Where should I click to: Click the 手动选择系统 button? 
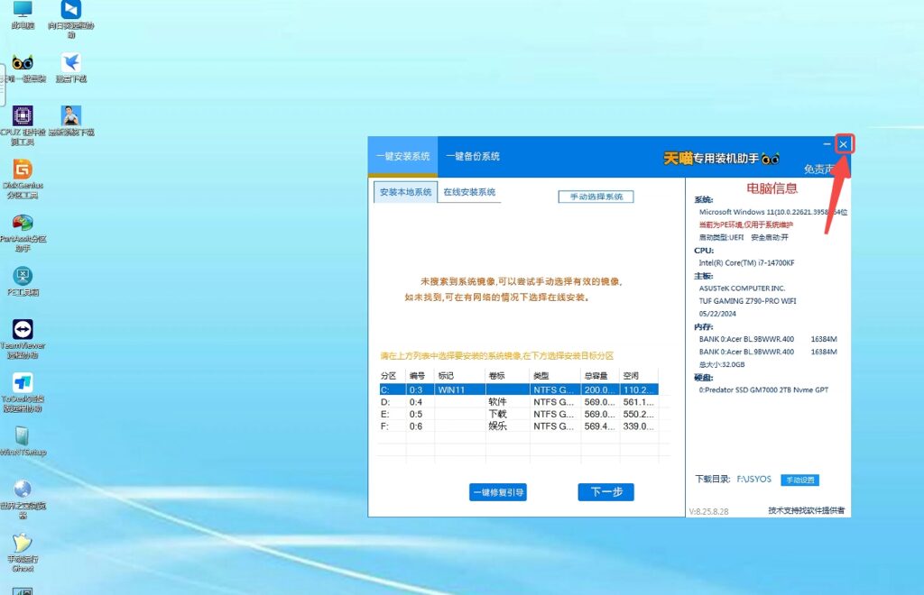coord(596,197)
